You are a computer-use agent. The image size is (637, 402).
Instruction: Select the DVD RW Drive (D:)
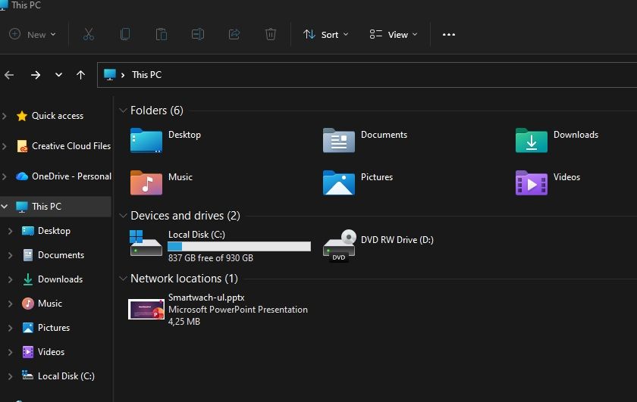click(378, 245)
